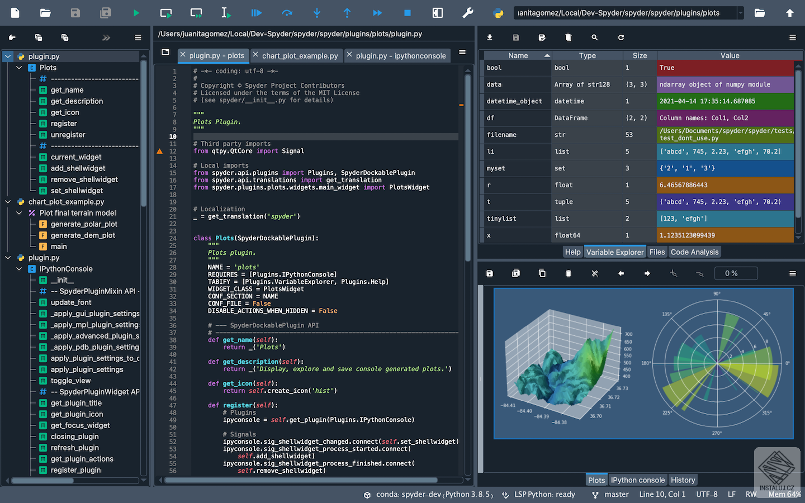Open the Files pane tab
This screenshot has width=805, height=503.
(x=657, y=252)
